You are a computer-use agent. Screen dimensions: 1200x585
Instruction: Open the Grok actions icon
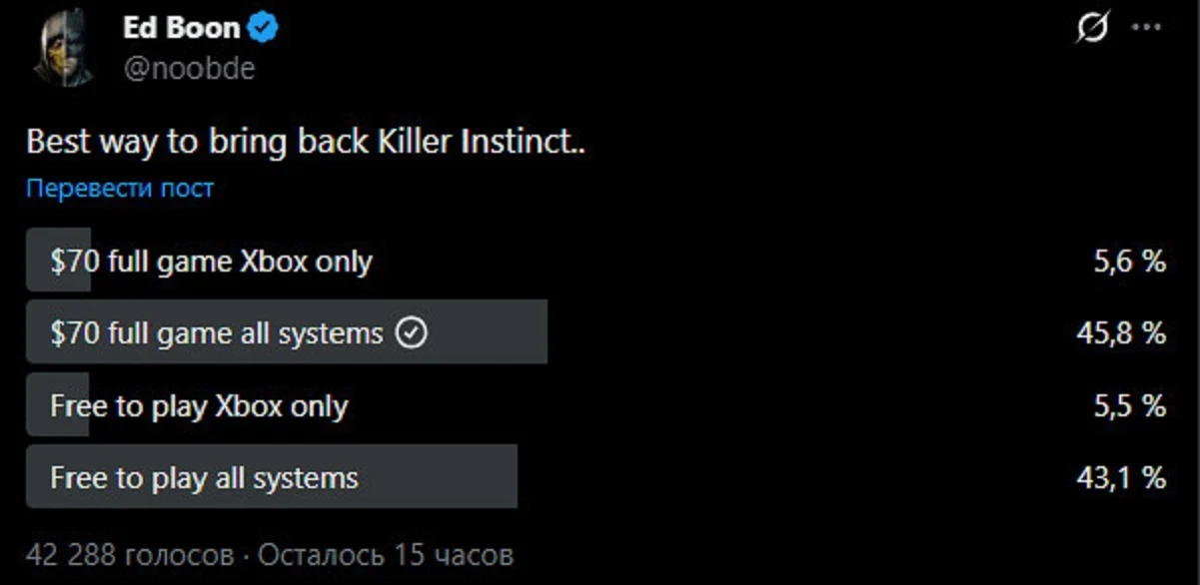tap(1092, 30)
